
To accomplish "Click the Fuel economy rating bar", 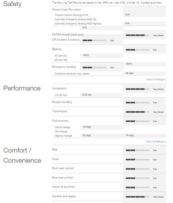I will pos(137,121).
